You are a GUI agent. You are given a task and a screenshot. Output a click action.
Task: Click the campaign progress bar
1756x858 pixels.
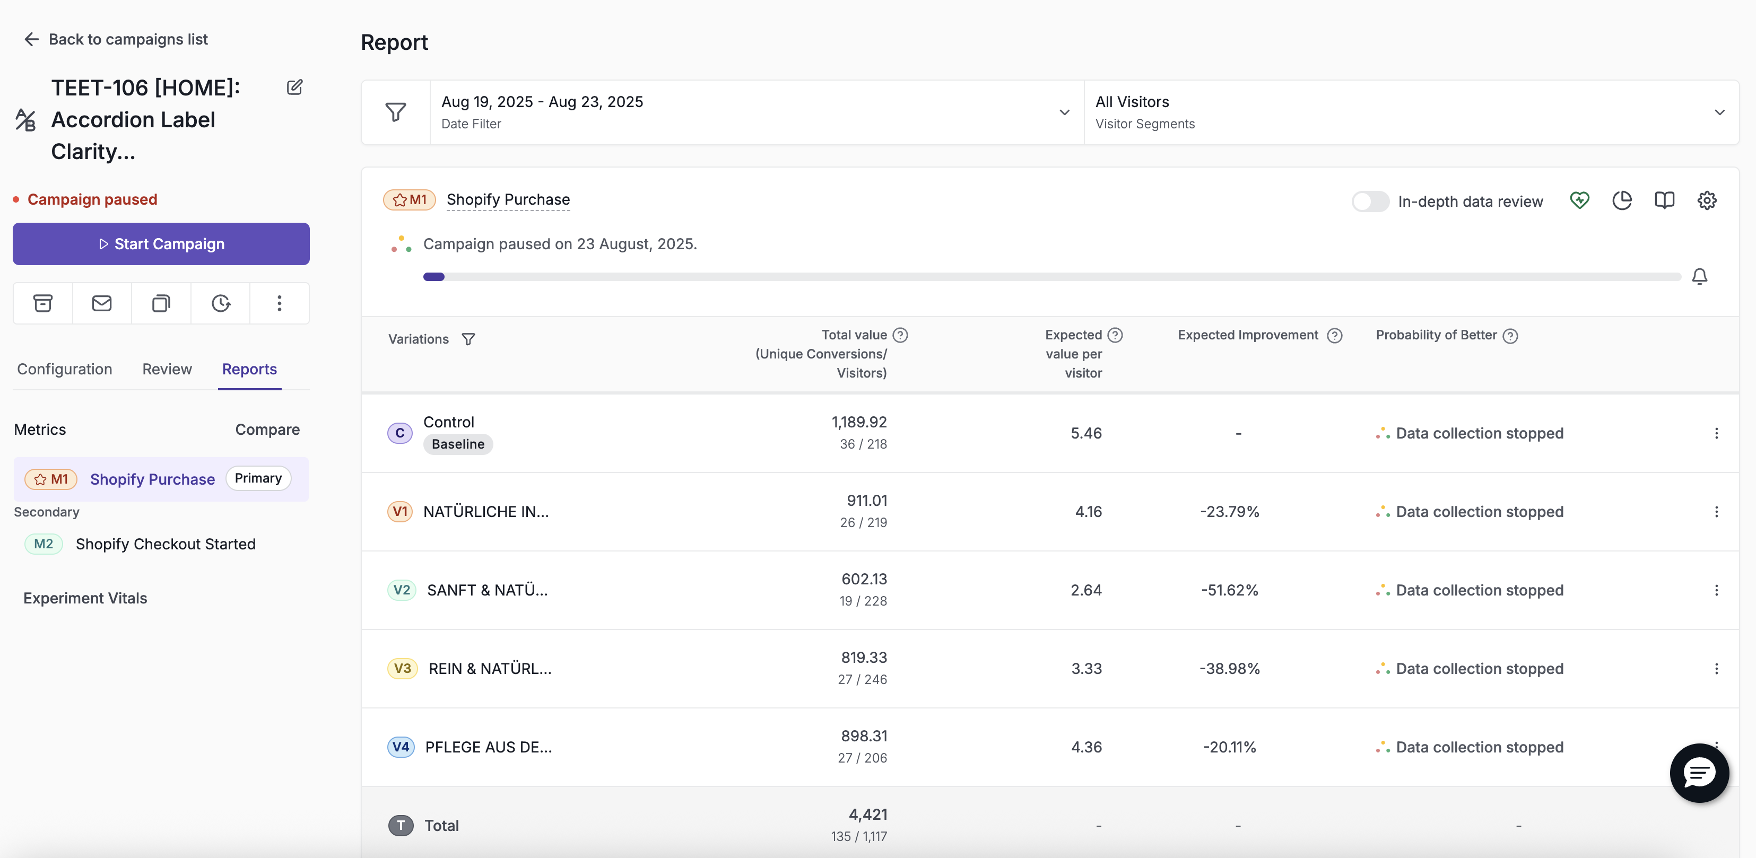(1052, 277)
